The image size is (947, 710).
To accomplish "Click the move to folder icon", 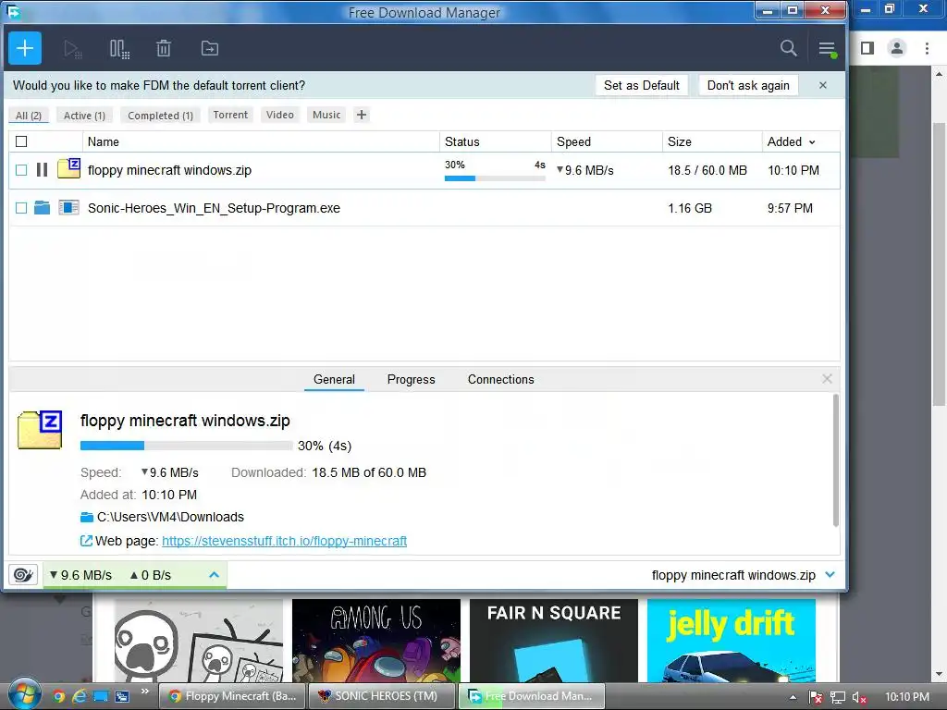I will coord(210,48).
